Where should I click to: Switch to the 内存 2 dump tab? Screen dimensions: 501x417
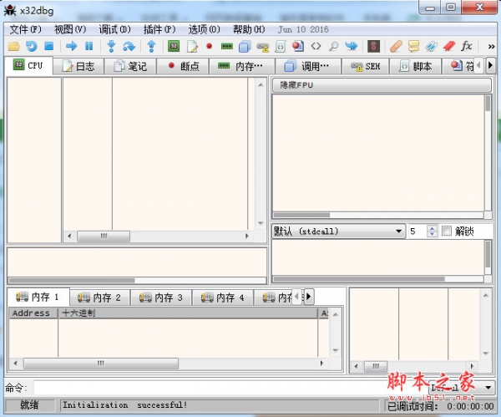[99, 297]
